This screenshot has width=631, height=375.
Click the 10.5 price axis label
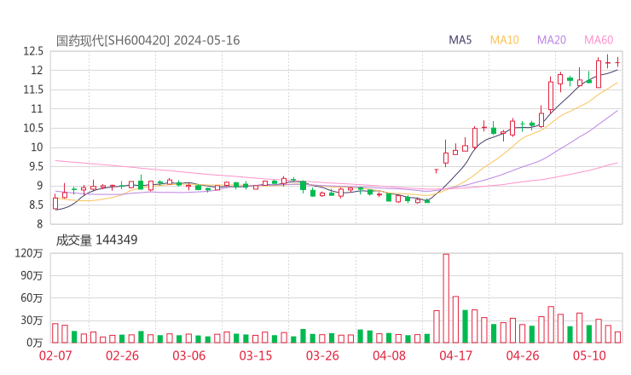click(x=33, y=129)
